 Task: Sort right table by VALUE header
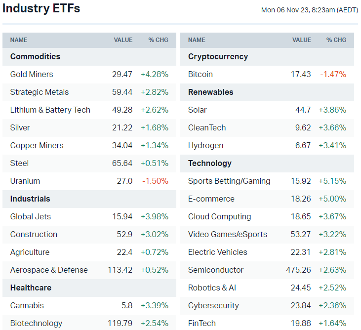pyautogui.click(x=301, y=40)
